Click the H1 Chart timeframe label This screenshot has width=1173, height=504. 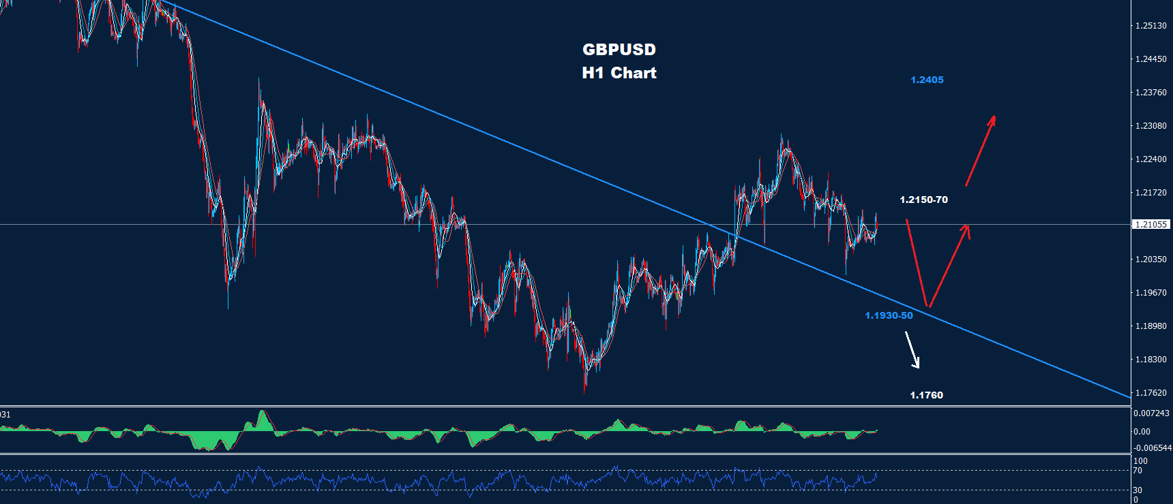[619, 73]
